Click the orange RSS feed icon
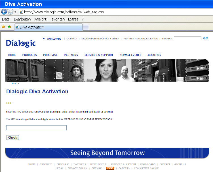The image size is (213, 172). pyautogui.click(x=110, y=168)
